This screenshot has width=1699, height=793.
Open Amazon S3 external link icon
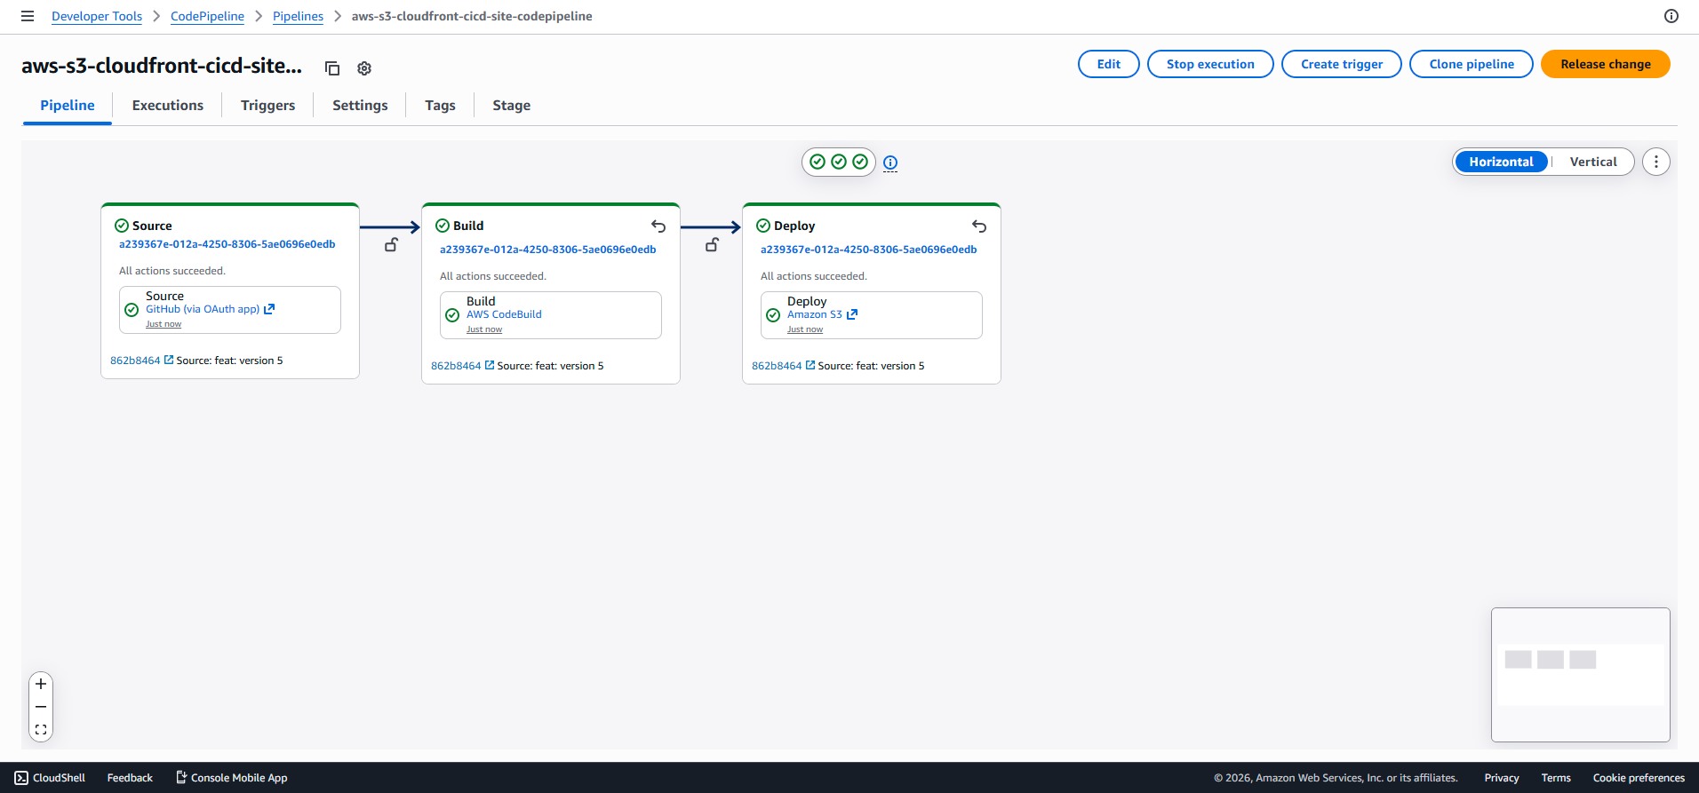(x=852, y=314)
